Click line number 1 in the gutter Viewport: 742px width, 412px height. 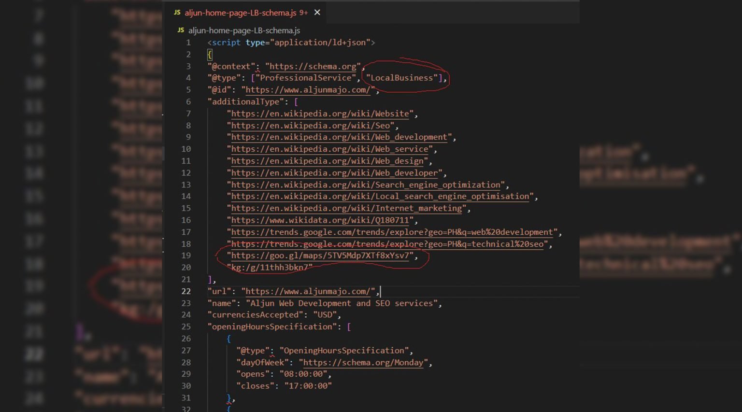188,43
